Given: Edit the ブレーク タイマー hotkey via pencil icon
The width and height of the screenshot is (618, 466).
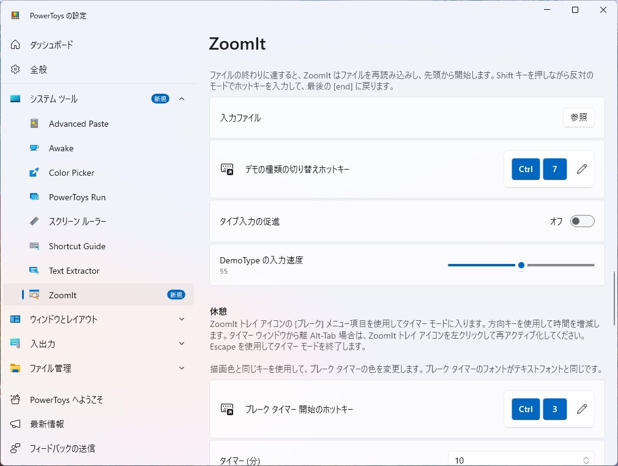Looking at the screenshot, I should [582, 409].
